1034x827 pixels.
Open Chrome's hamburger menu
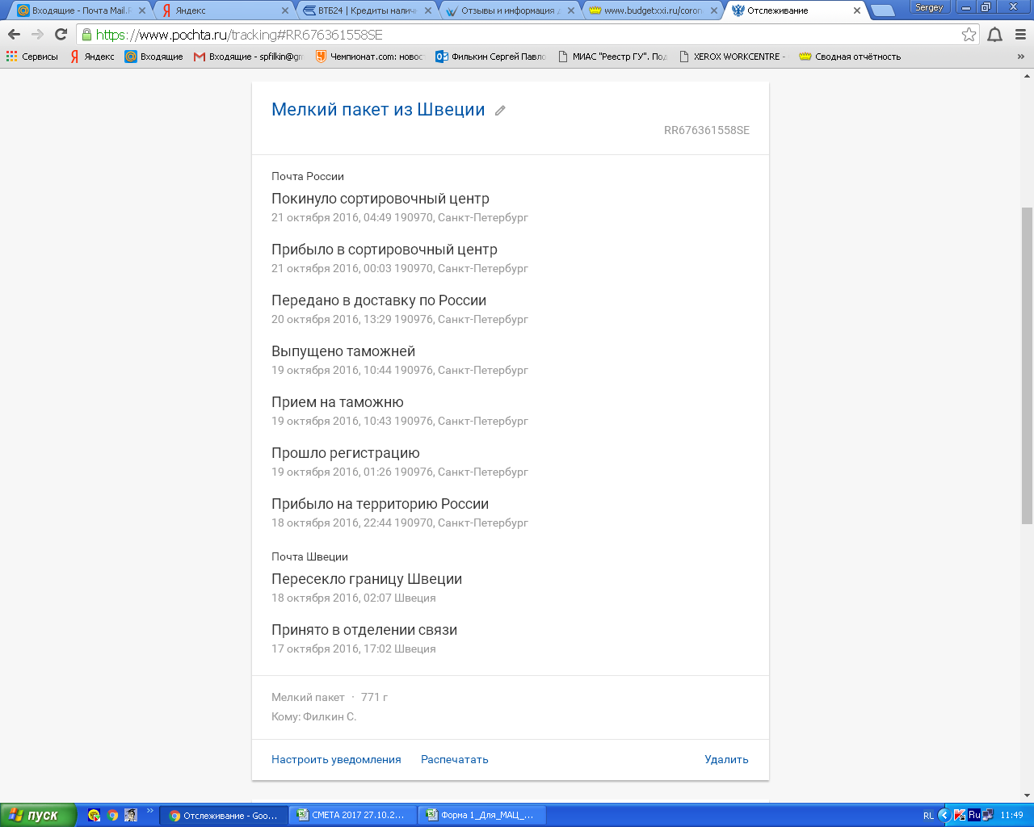[x=1020, y=35]
